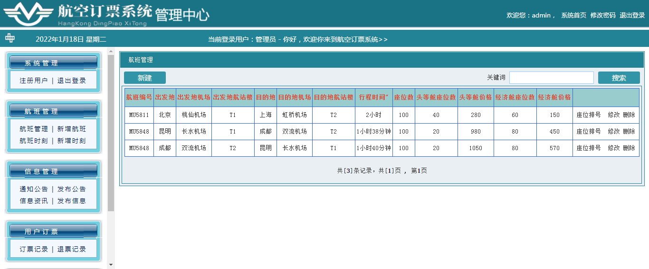Open 发布公告 in the sidebar

[72, 189]
